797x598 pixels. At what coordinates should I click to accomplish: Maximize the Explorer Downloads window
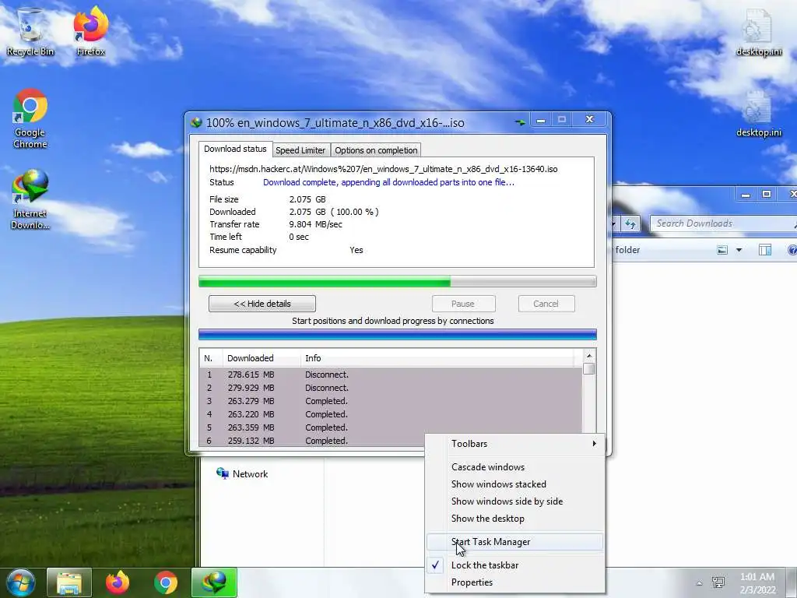[x=767, y=194]
